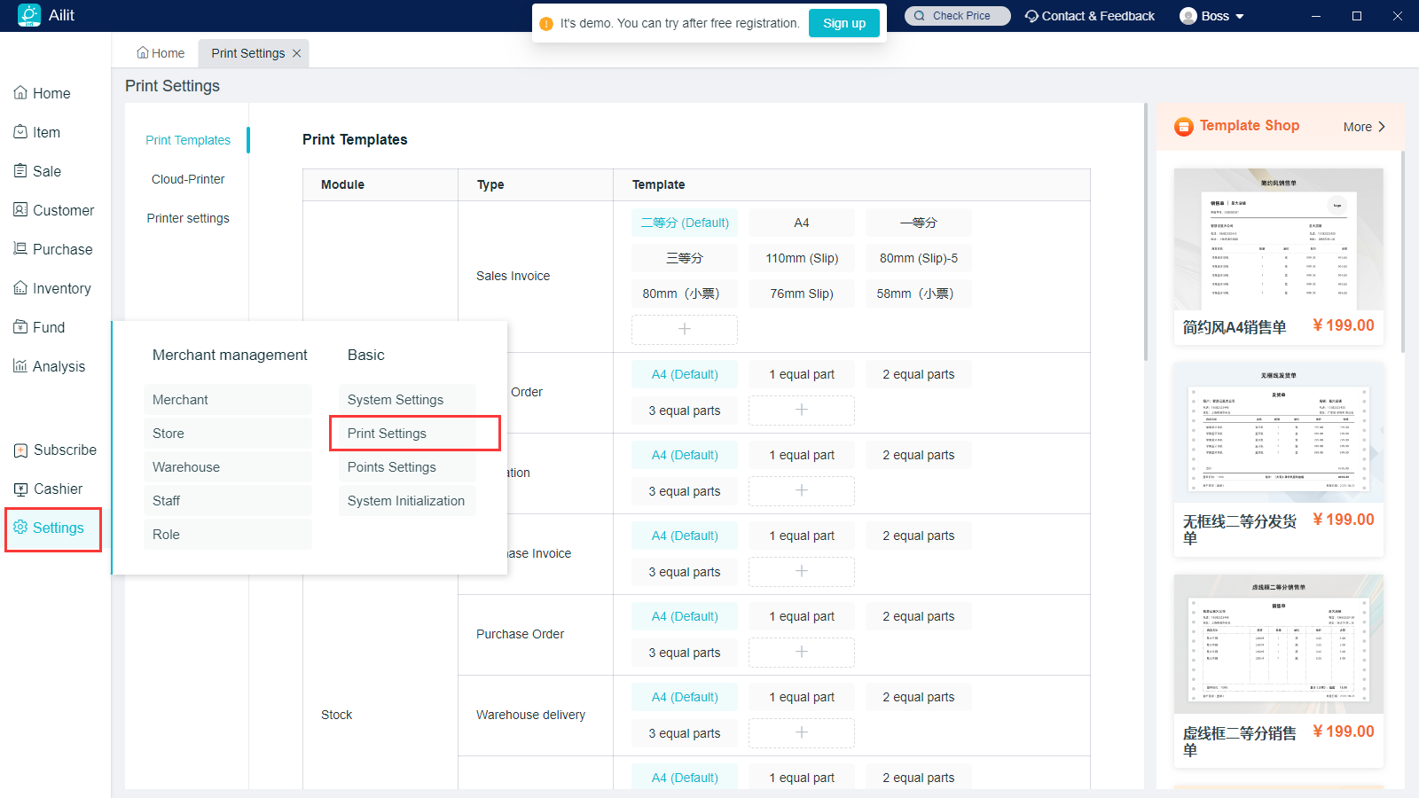
Task: Click the Settings gear icon
Action: (20, 528)
